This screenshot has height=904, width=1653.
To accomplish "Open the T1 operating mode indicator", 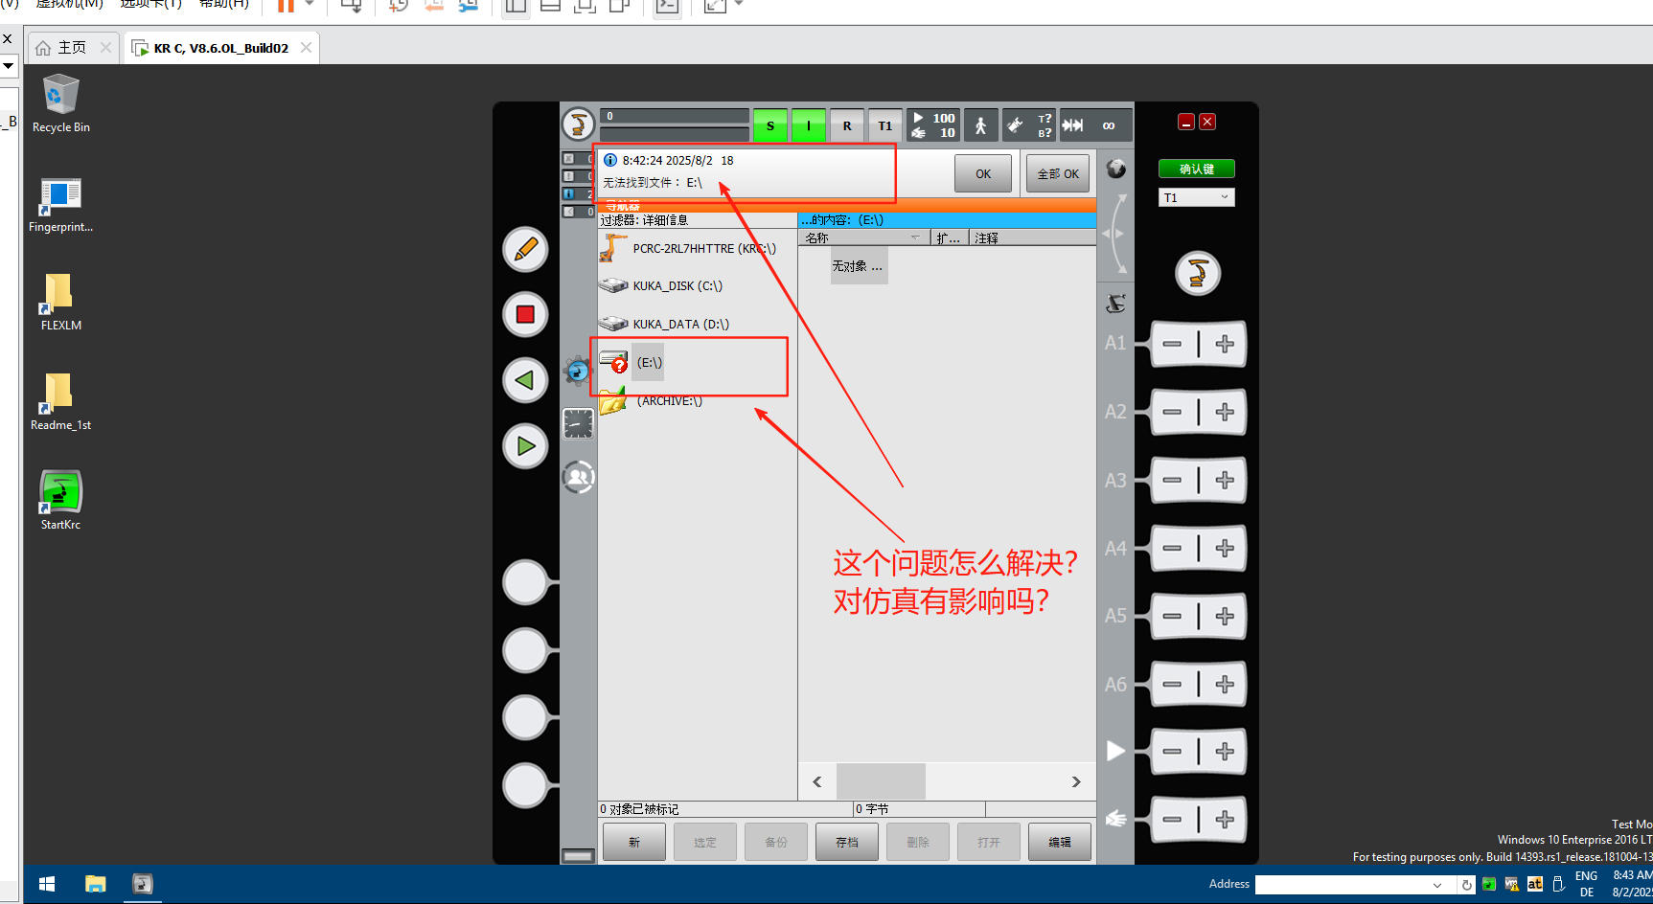I will 885,125.
